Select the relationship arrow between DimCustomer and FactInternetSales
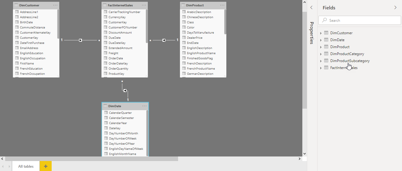This screenshot has height=171, width=402. (x=81, y=40)
